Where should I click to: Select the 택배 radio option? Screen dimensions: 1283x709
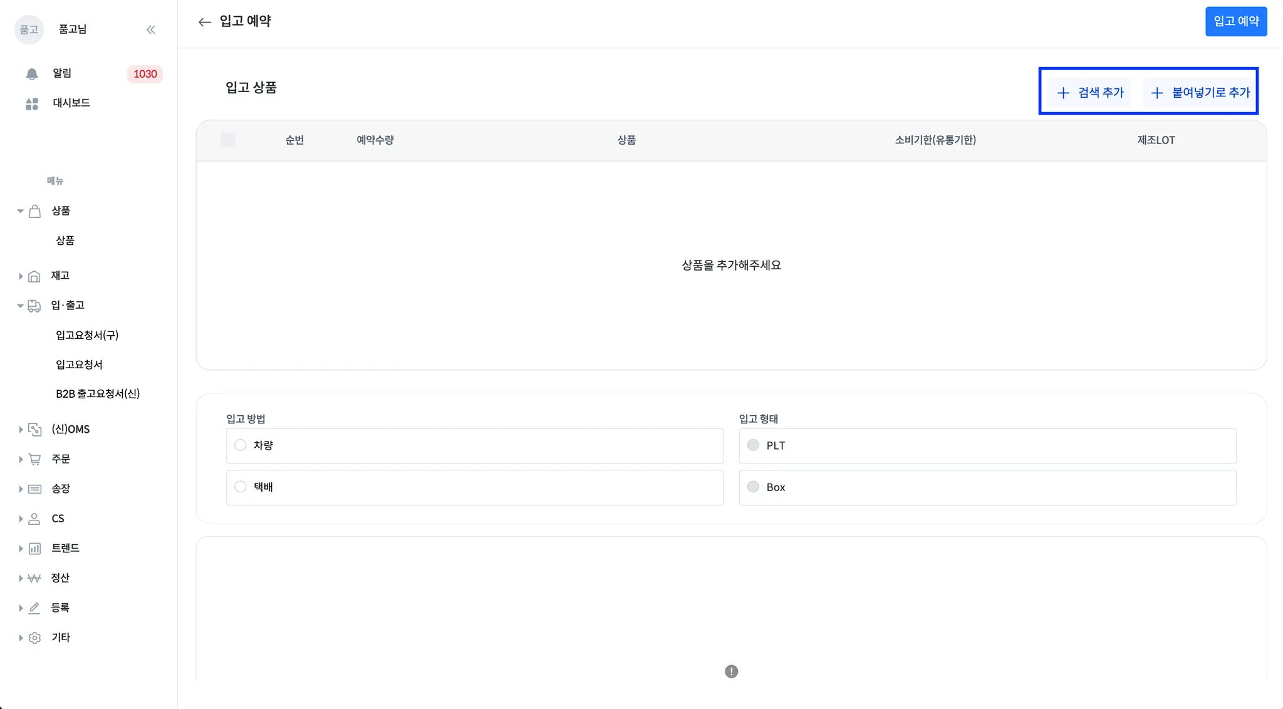pyautogui.click(x=241, y=487)
